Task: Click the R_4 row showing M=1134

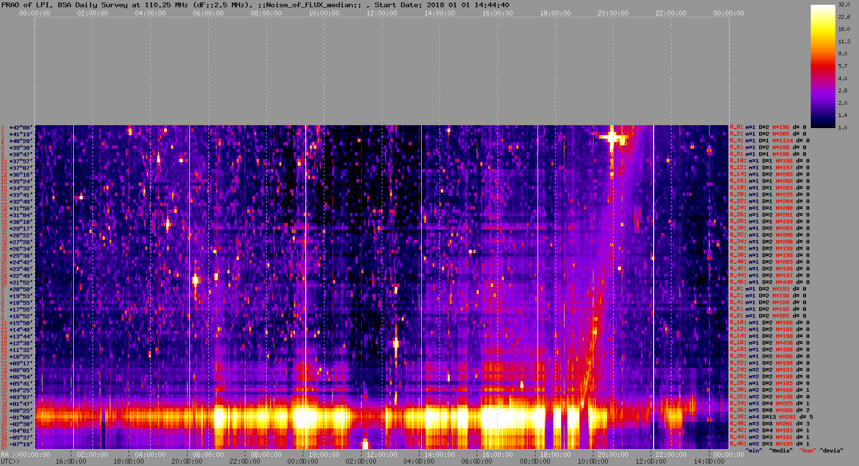Action: point(770,141)
